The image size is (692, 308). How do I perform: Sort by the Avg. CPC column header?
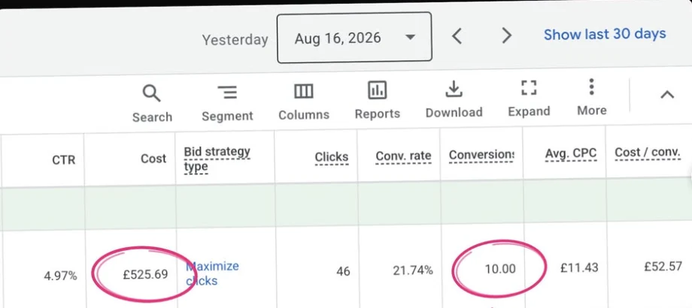pos(571,154)
